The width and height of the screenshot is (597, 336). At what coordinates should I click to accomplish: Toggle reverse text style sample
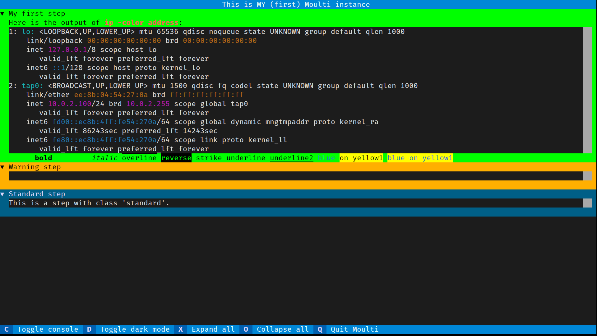pos(176,157)
